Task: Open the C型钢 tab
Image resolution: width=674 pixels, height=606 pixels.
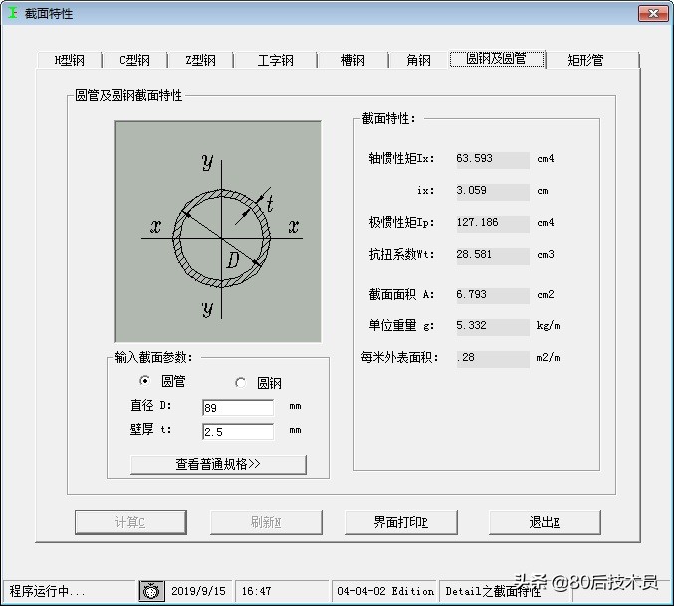Action: [135, 60]
